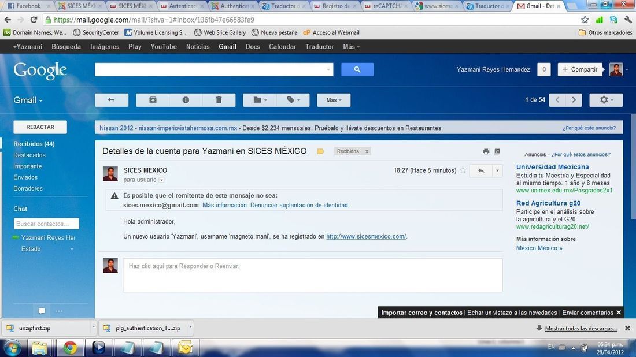Switch to the Facebook browser tab
636x357 pixels.
click(x=27, y=6)
